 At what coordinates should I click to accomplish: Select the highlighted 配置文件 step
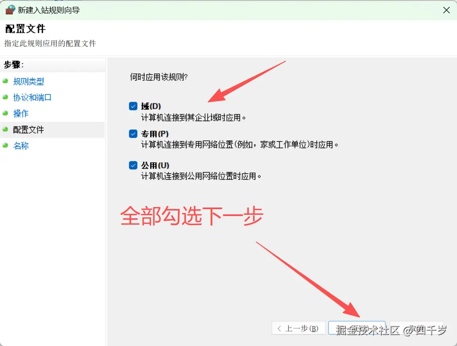point(28,129)
